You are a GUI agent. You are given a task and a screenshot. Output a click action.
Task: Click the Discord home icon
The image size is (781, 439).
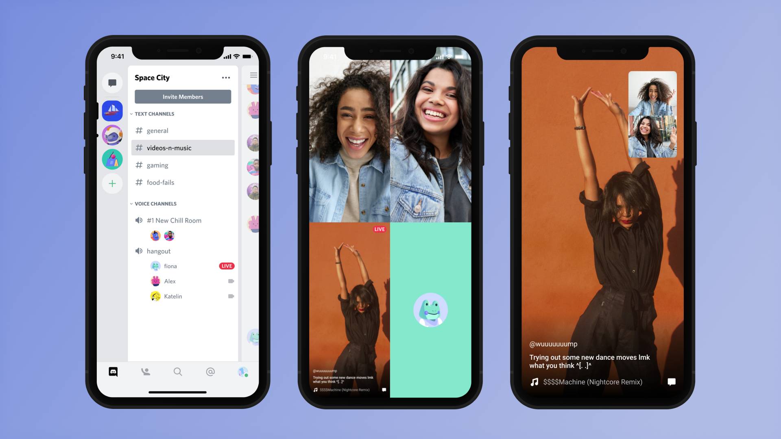click(x=113, y=372)
